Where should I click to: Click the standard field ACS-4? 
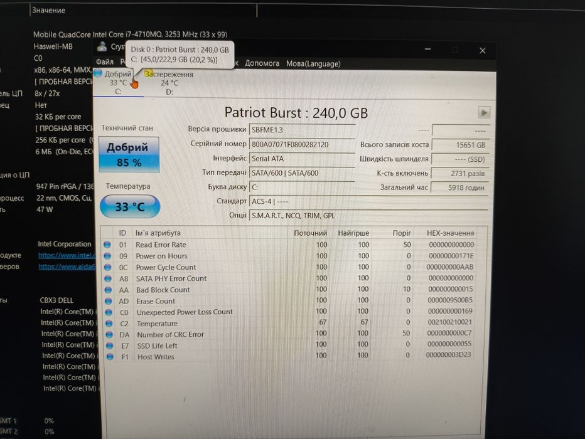[x=368, y=201]
